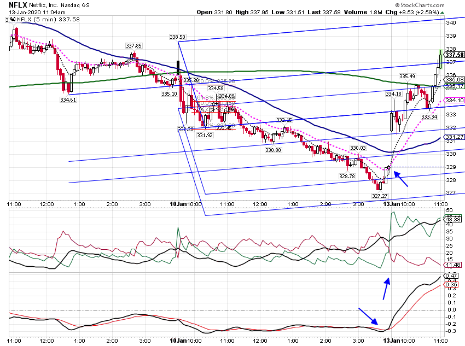The image size is (465, 346).
Task: Click the 328.78 price label
Action: pos(347,176)
